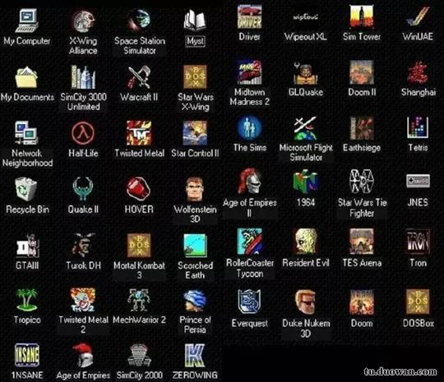This screenshot has height=382, width=444.
Task: Launch TES Arena
Action: pyautogui.click(x=362, y=242)
